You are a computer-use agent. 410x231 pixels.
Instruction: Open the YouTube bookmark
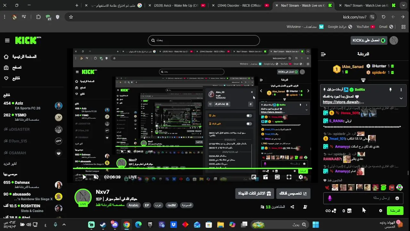click(x=366, y=27)
